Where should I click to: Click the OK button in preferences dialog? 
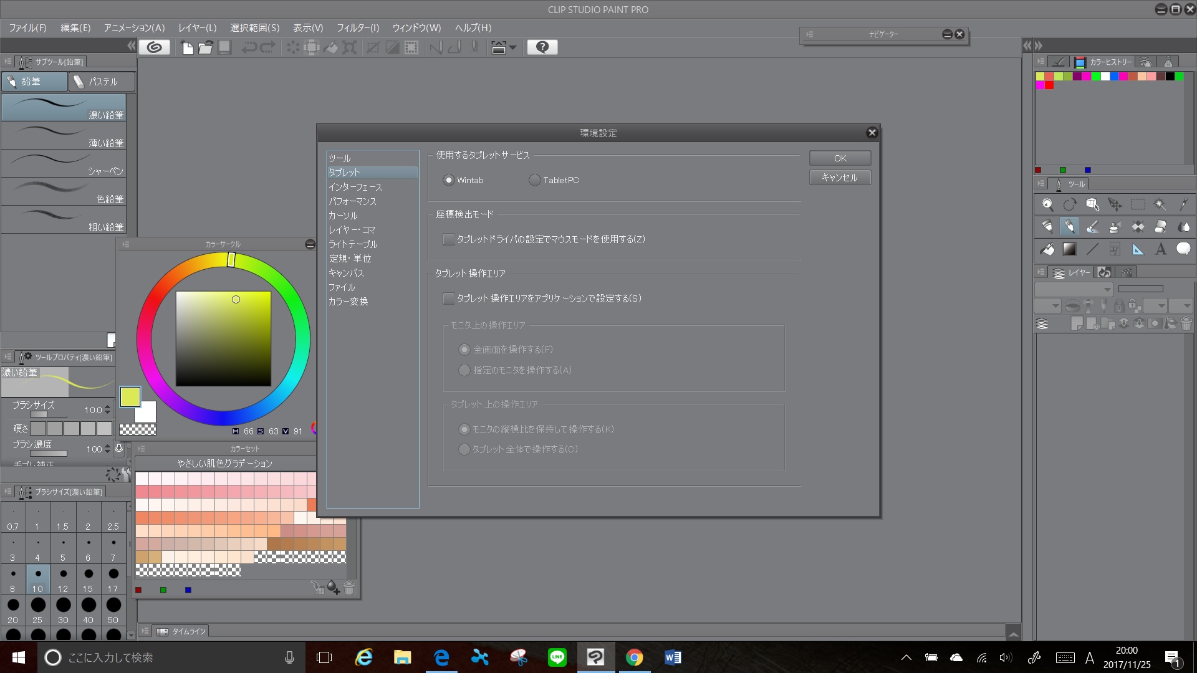[840, 158]
